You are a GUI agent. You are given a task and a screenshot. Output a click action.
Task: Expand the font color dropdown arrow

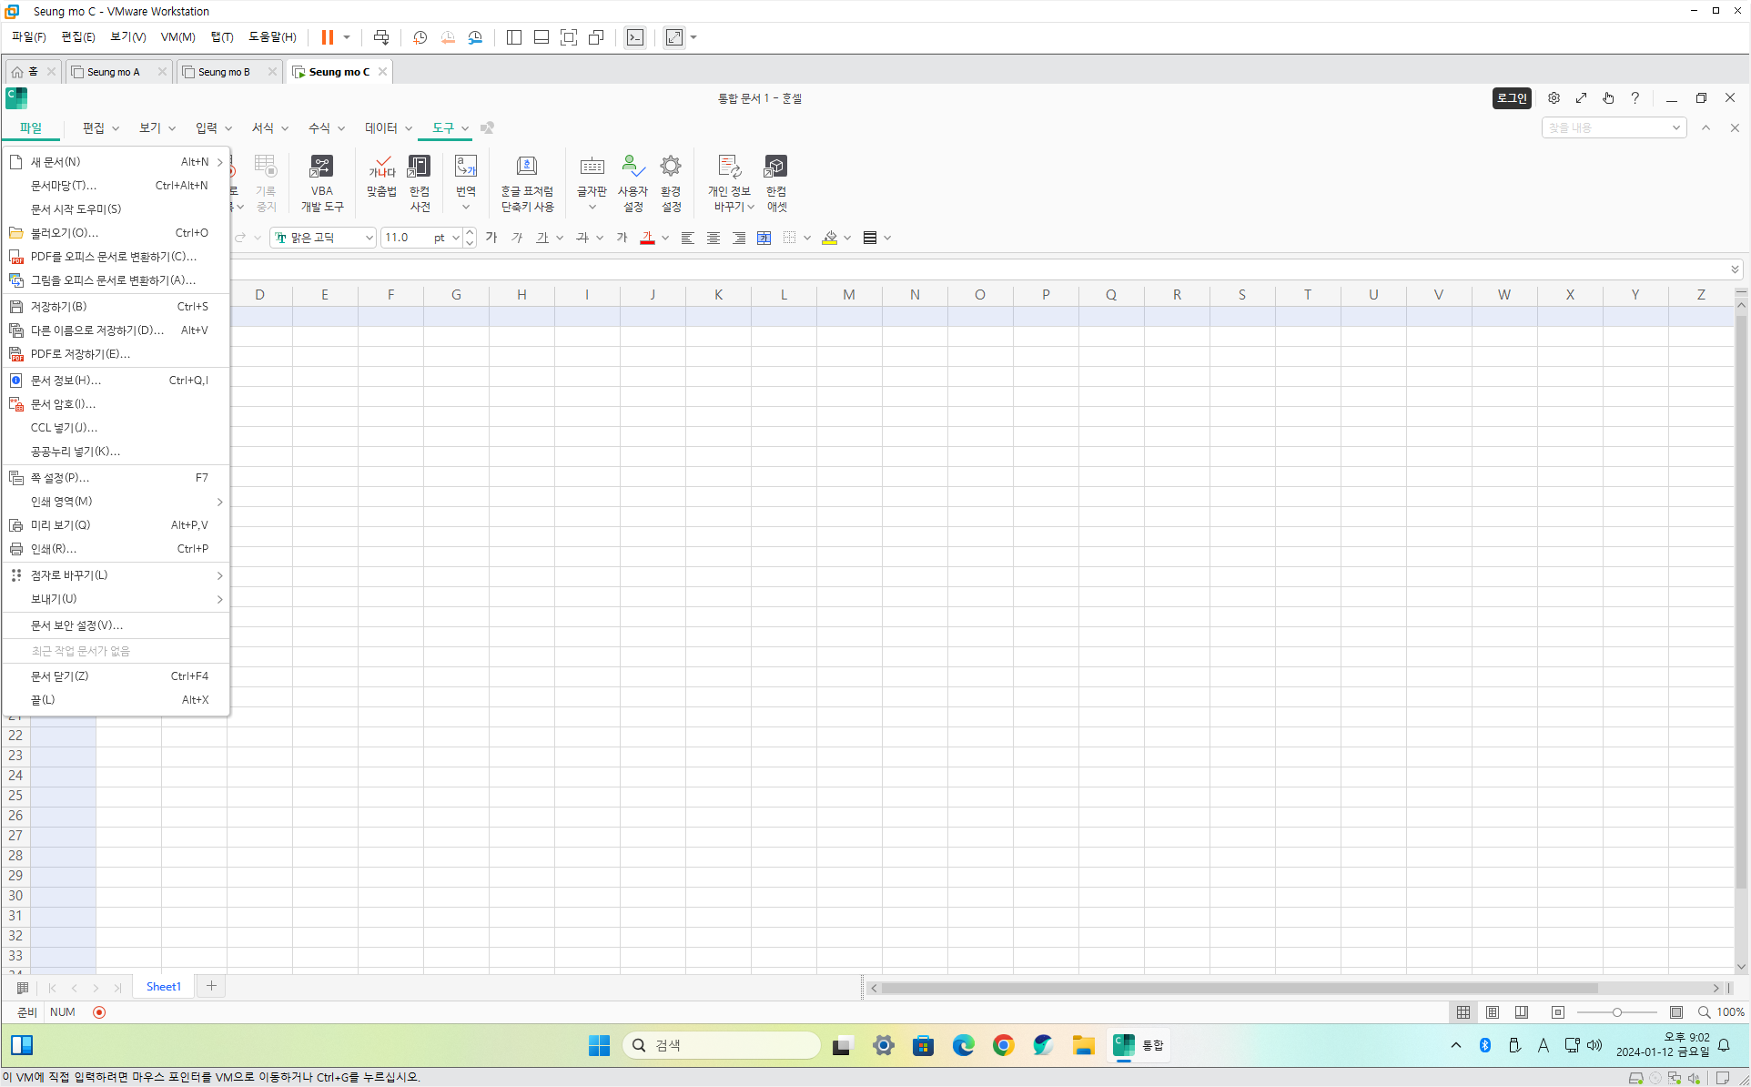coord(665,238)
